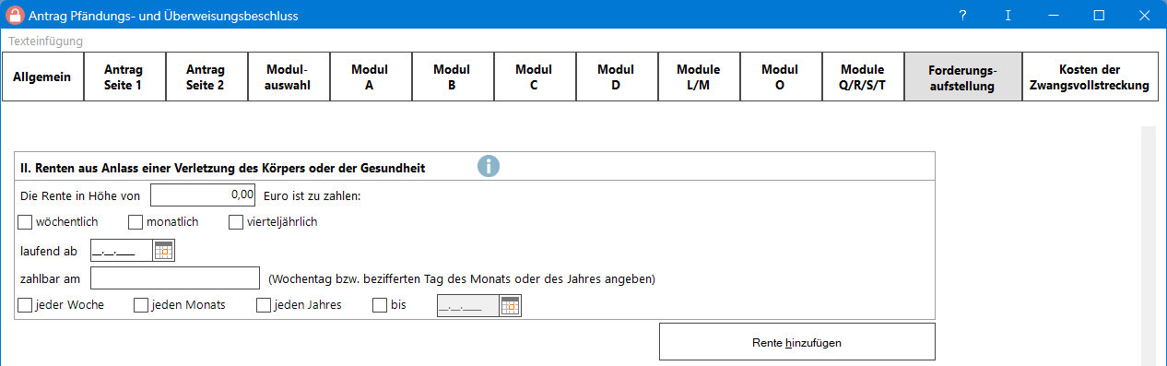
Task: Click the 'laufend ab' date field
Action: pyautogui.click(x=122, y=250)
